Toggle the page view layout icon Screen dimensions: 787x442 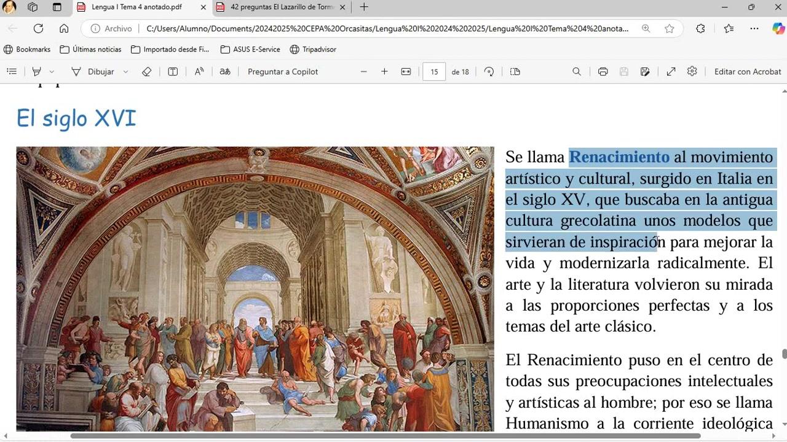click(x=515, y=72)
